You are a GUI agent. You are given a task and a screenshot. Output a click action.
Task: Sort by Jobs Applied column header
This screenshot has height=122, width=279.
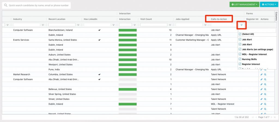182,19
